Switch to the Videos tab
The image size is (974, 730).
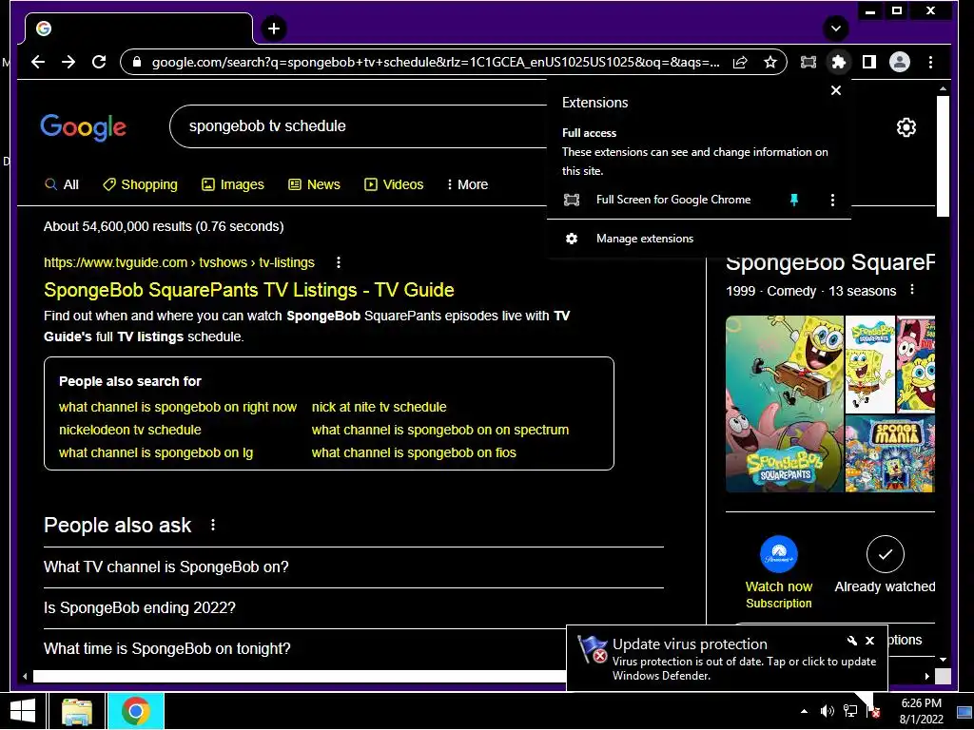[394, 184]
